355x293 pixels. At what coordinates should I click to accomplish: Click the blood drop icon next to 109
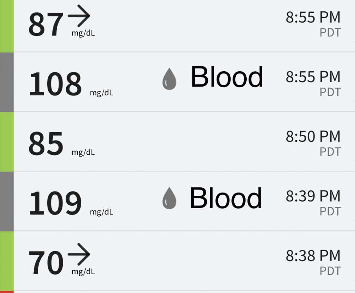click(x=169, y=198)
